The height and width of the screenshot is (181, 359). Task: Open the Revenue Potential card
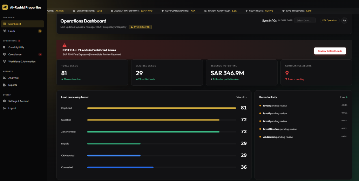[x=242, y=72]
